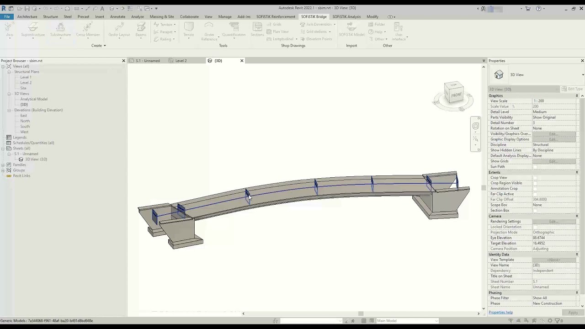
Task: Toggle the Locked Orientation checkbox
Action: coord(535,227)
